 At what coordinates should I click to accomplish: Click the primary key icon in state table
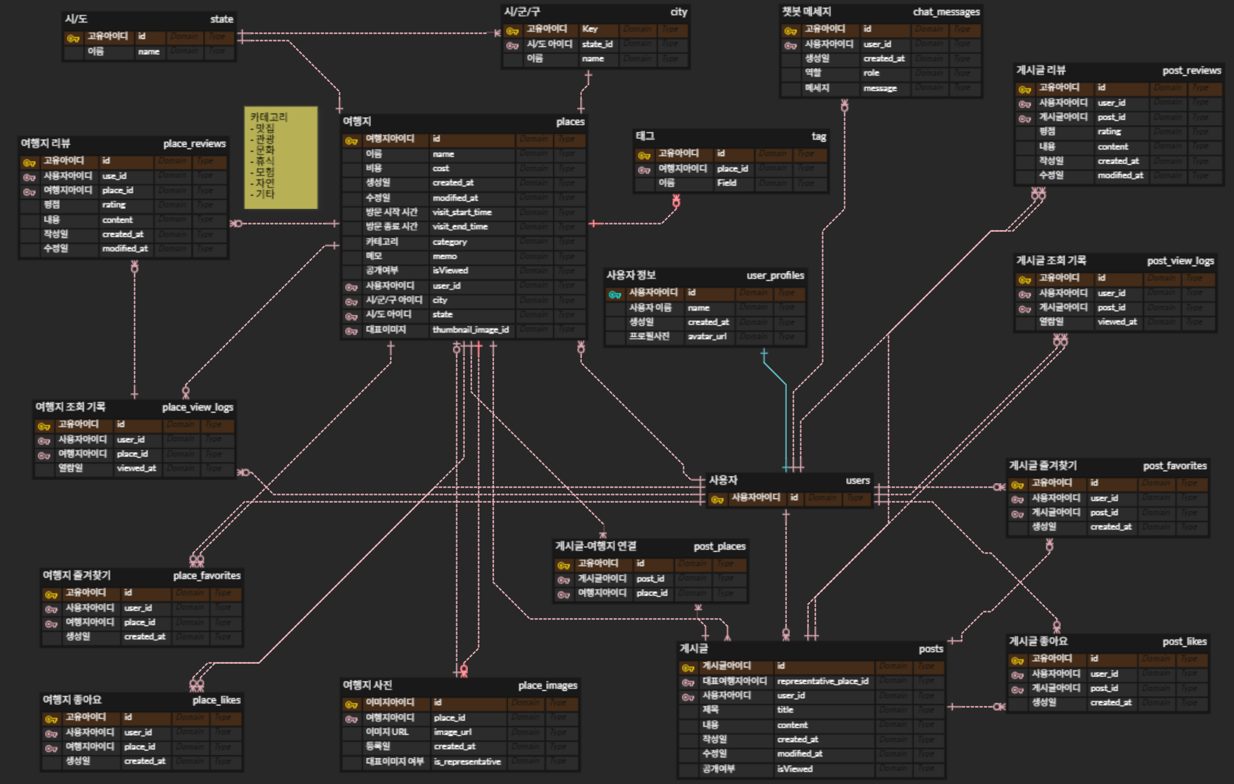click(73, 38)
